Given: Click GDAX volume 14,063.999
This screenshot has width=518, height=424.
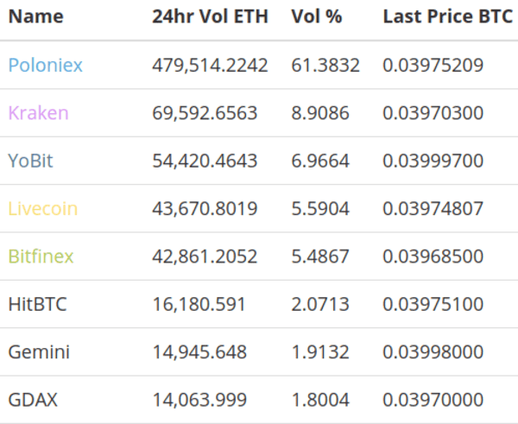Looking at the screenshot, I should [x=199, y=400].
